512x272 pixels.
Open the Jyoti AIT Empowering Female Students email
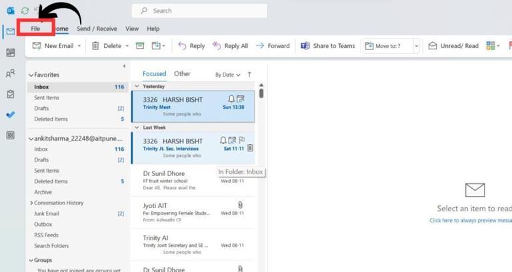(193, 213)
